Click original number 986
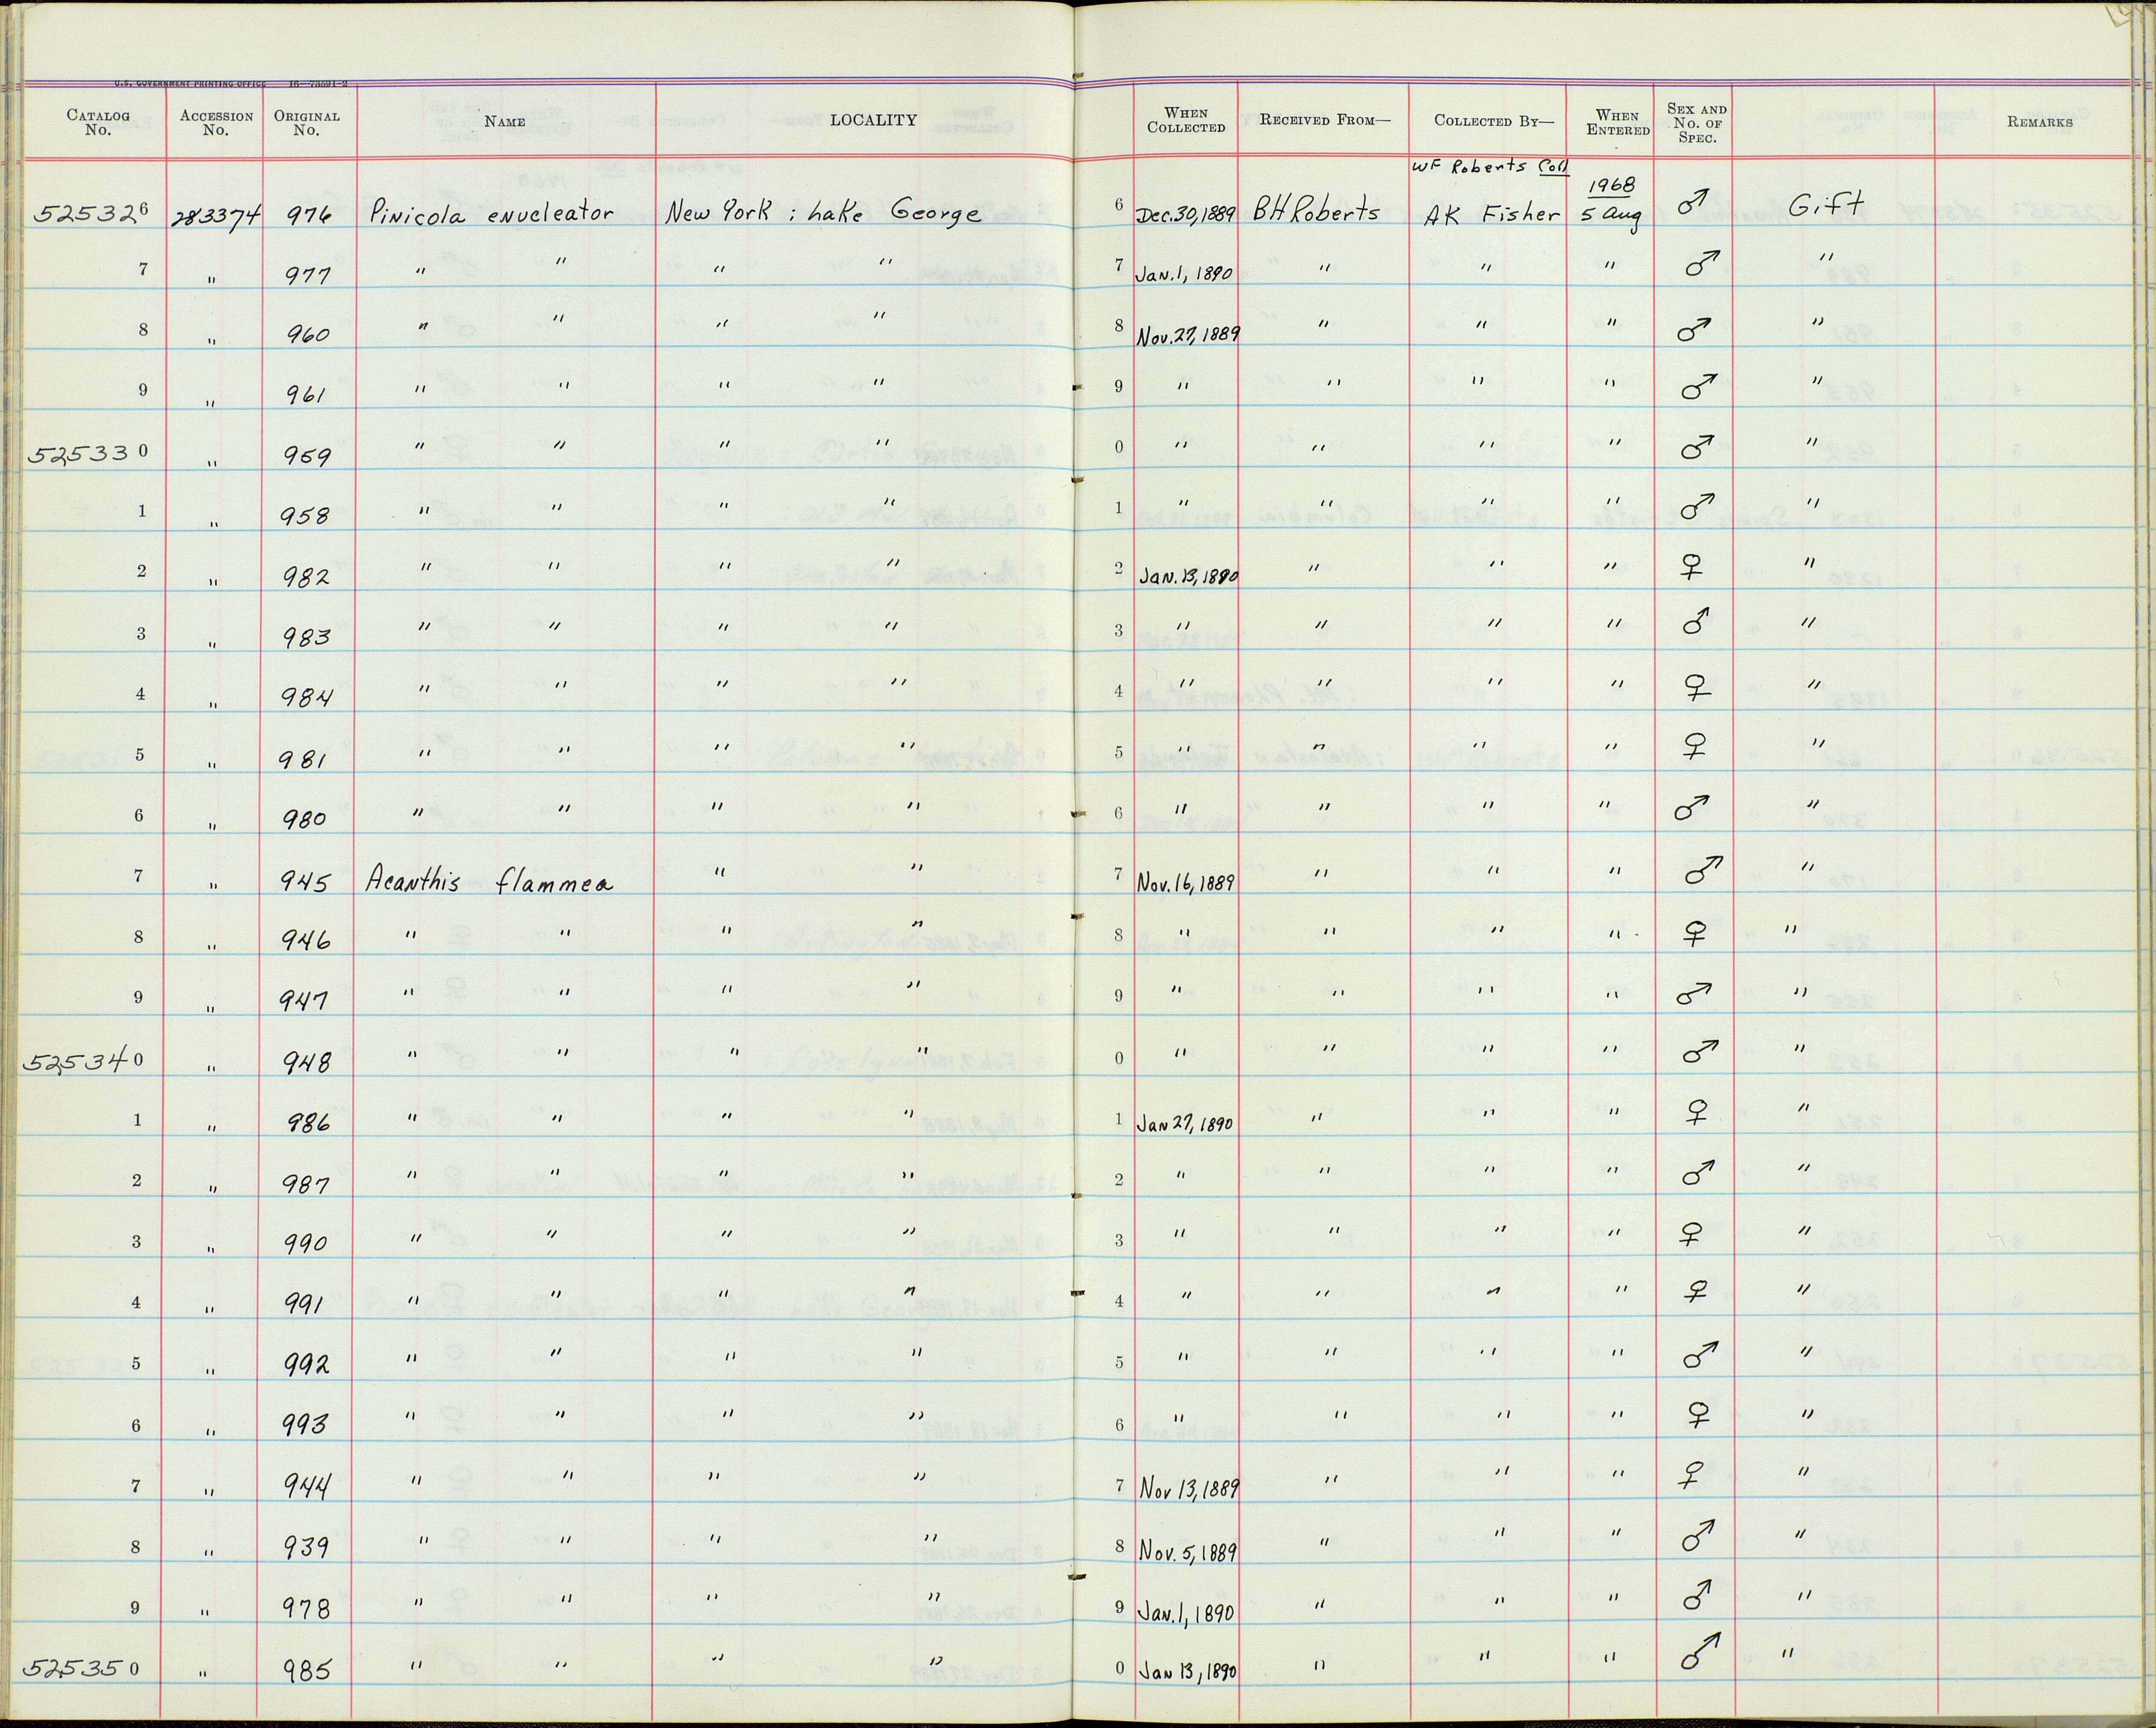The height and width of the screenshot is (1728, 2156). [x=307, y=1123]
